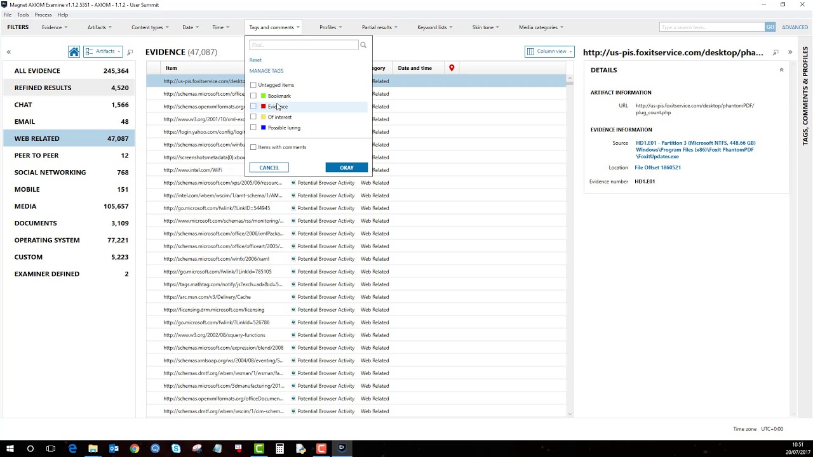Click the blue Possible luring color swatch
The image size is (813, 457).
point(264,128)
